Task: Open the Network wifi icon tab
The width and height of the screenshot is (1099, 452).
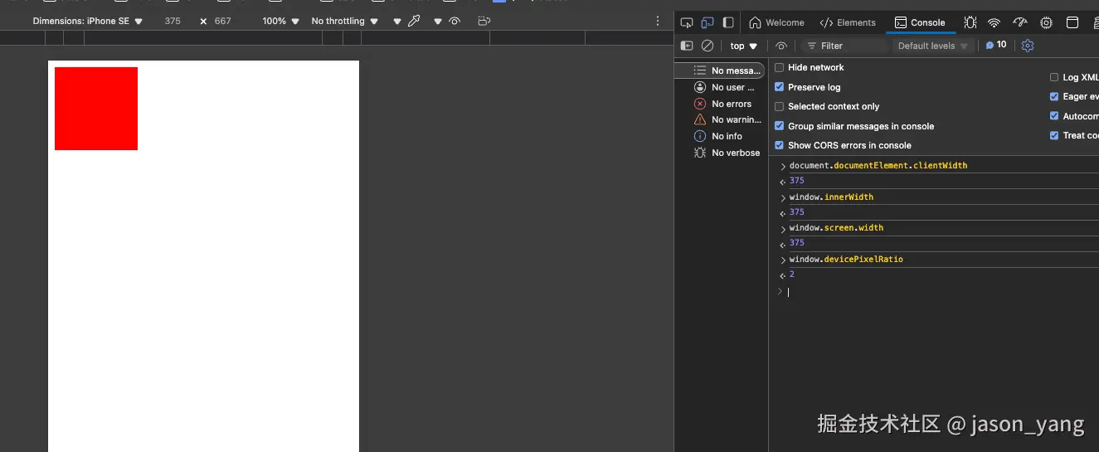Action: tap(994, 22)
